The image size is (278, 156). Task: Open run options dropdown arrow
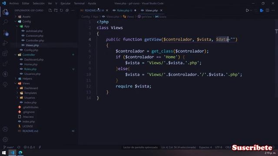(x=251, y=10)
